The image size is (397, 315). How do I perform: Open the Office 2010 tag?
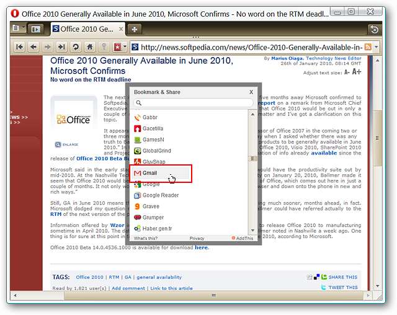tap(89, 277)
